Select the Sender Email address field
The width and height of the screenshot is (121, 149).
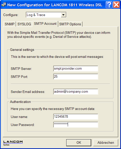76,92
